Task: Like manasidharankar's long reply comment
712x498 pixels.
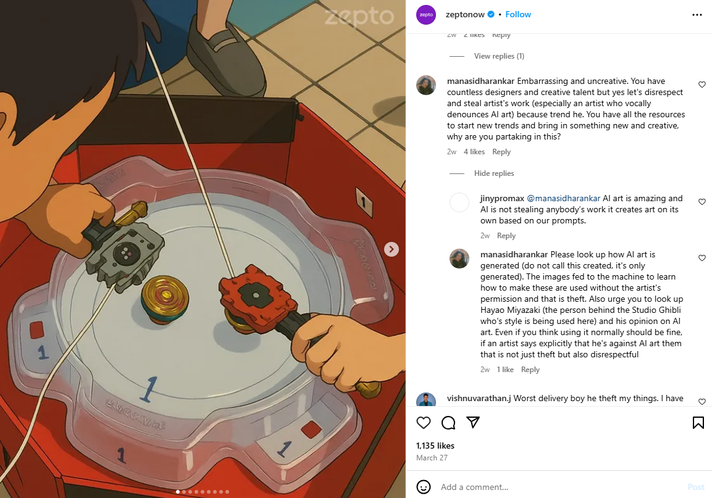Action: pos(702,258)
